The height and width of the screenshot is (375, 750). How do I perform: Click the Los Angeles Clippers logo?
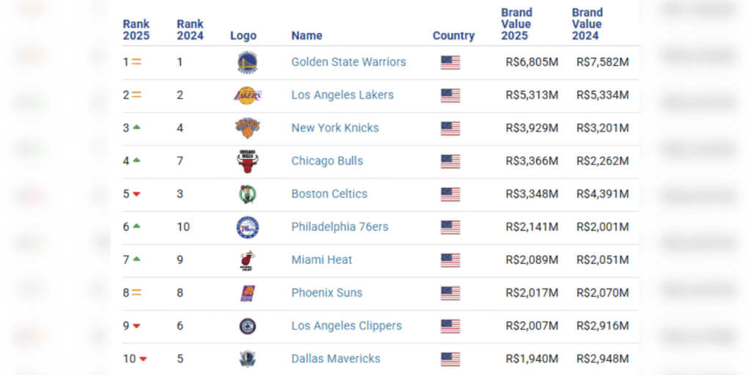(x=247, y=326)
